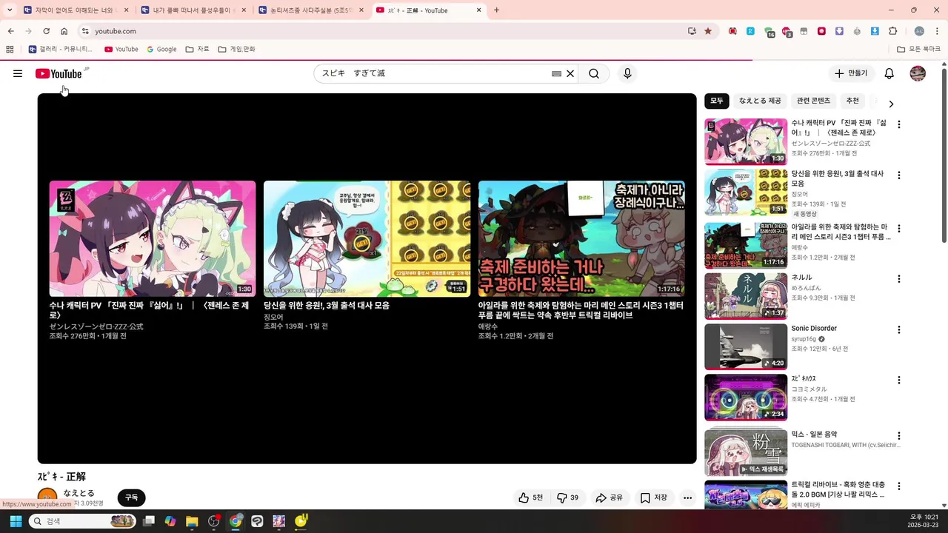Open browser home page icon
The width and height of the screenshot is (948, 533).
(x=64, y=31)
